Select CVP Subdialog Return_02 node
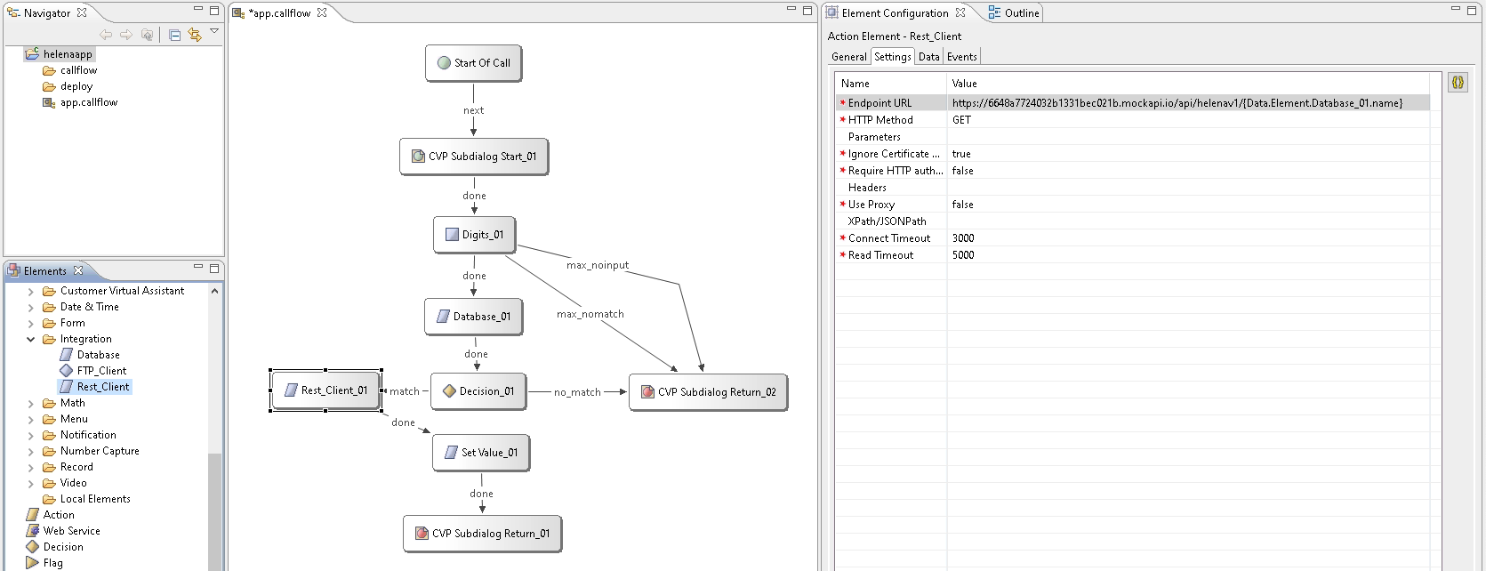This screenshot has height=571, width=1486. click(x=708, y=392)
